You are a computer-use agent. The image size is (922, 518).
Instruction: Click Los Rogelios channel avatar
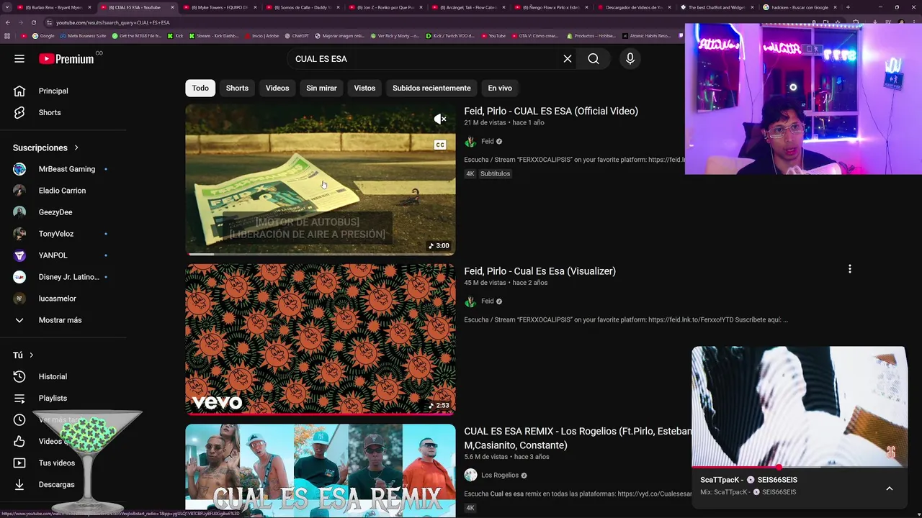click(x=470, y=476)
